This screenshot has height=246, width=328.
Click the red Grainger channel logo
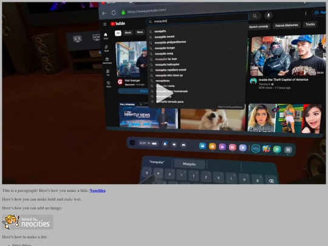[x=120, y=82]
